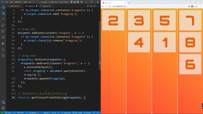Image resolution: width=203 pixels, height=114 pixels.
Task: Open the Search view in the activity bar
Action: [x=3, y=19]
